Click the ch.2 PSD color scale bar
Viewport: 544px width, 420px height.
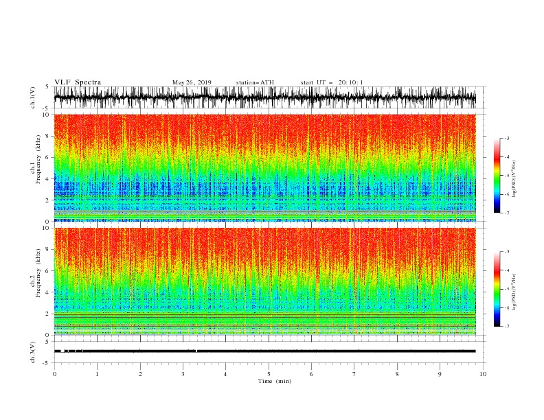[497, 289]
